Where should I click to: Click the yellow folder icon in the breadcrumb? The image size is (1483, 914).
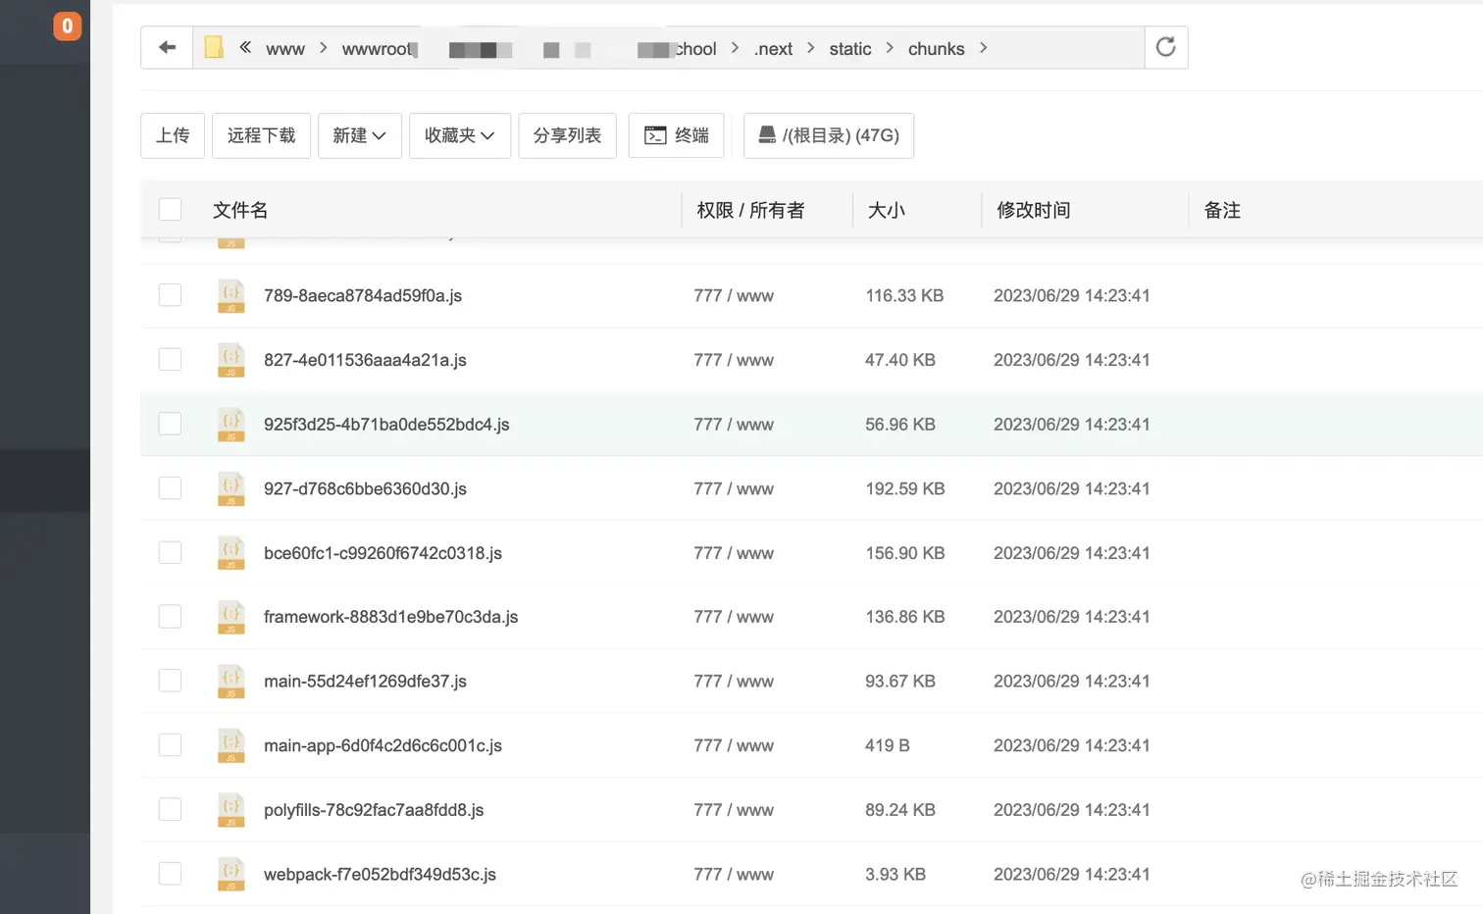[213, 46]
